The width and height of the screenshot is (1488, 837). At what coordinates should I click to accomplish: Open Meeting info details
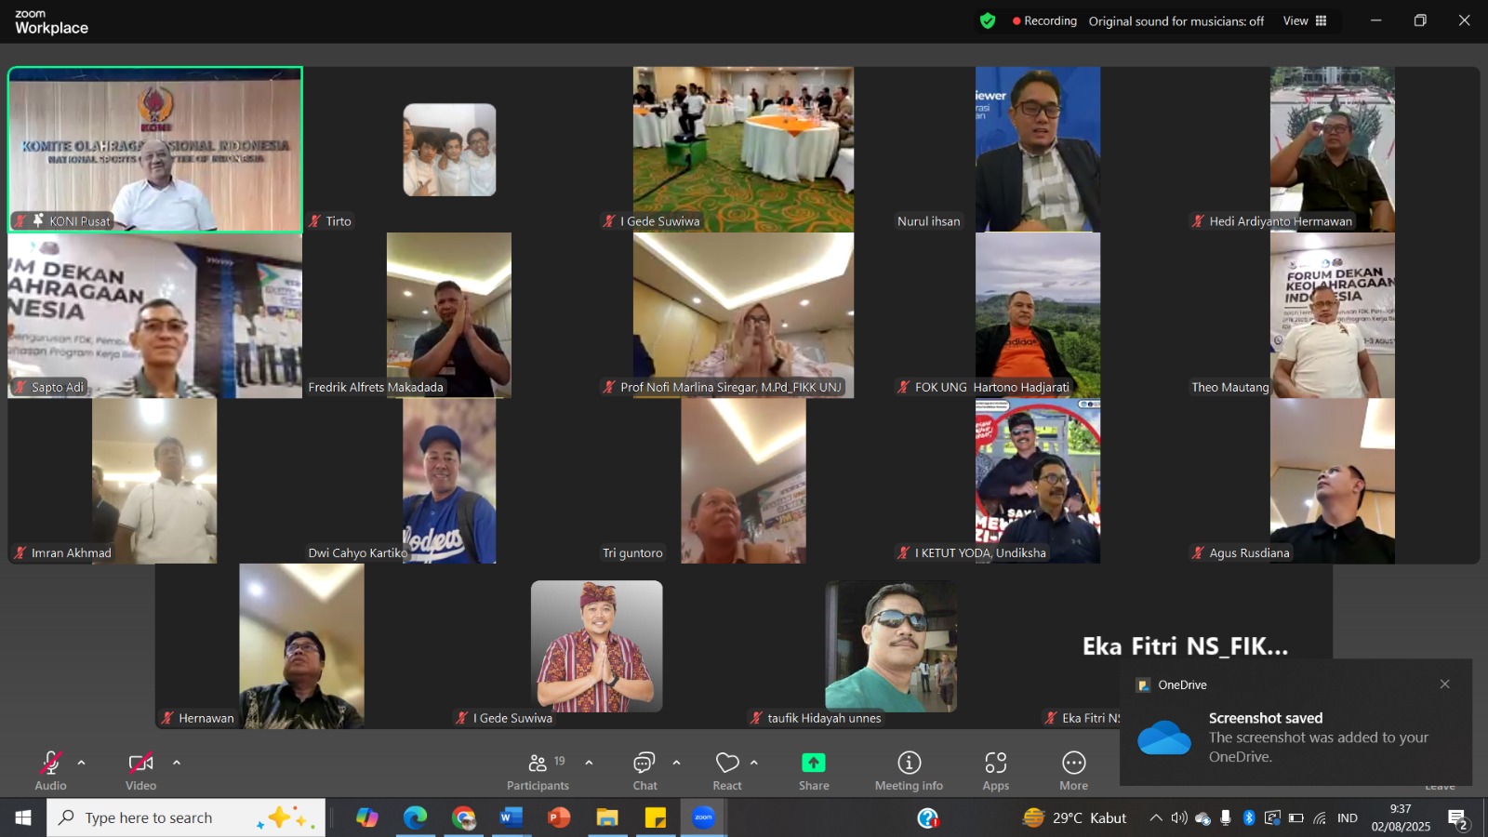(x=909, y=770)
